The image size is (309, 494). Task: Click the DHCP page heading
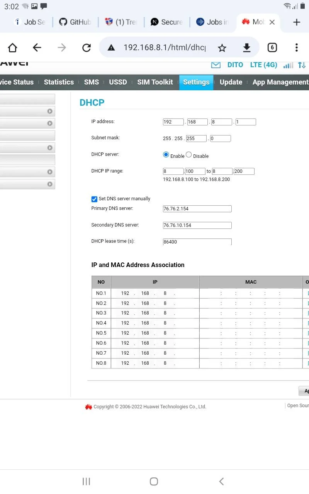pos(92,103)
